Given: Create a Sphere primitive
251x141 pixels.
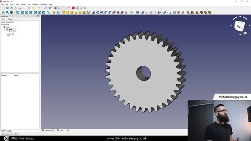Looking at the screenshot, I should pyautogui.click(x=72, y=12).
